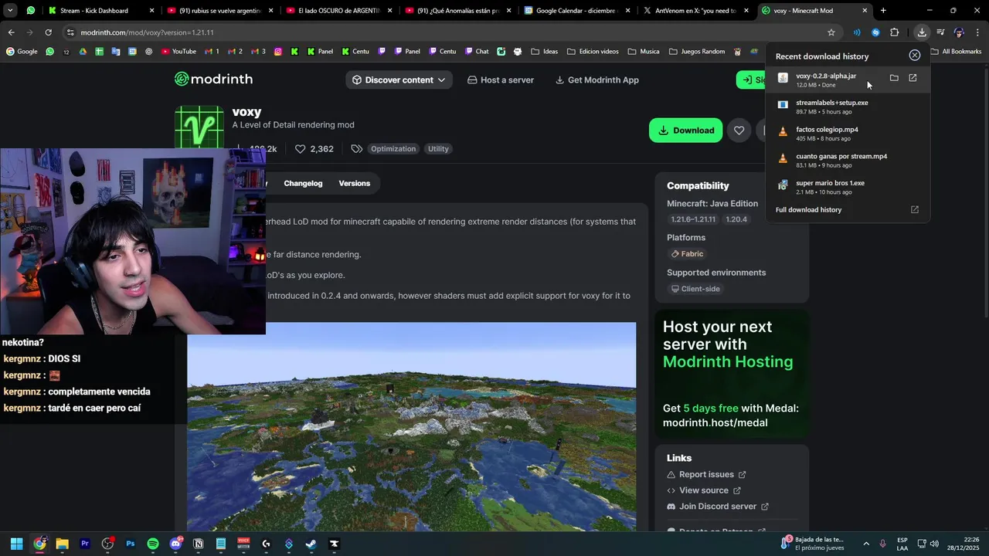Favorite voxy with the heart button
This screenshot has width=989, height=556.
[739, 131]
